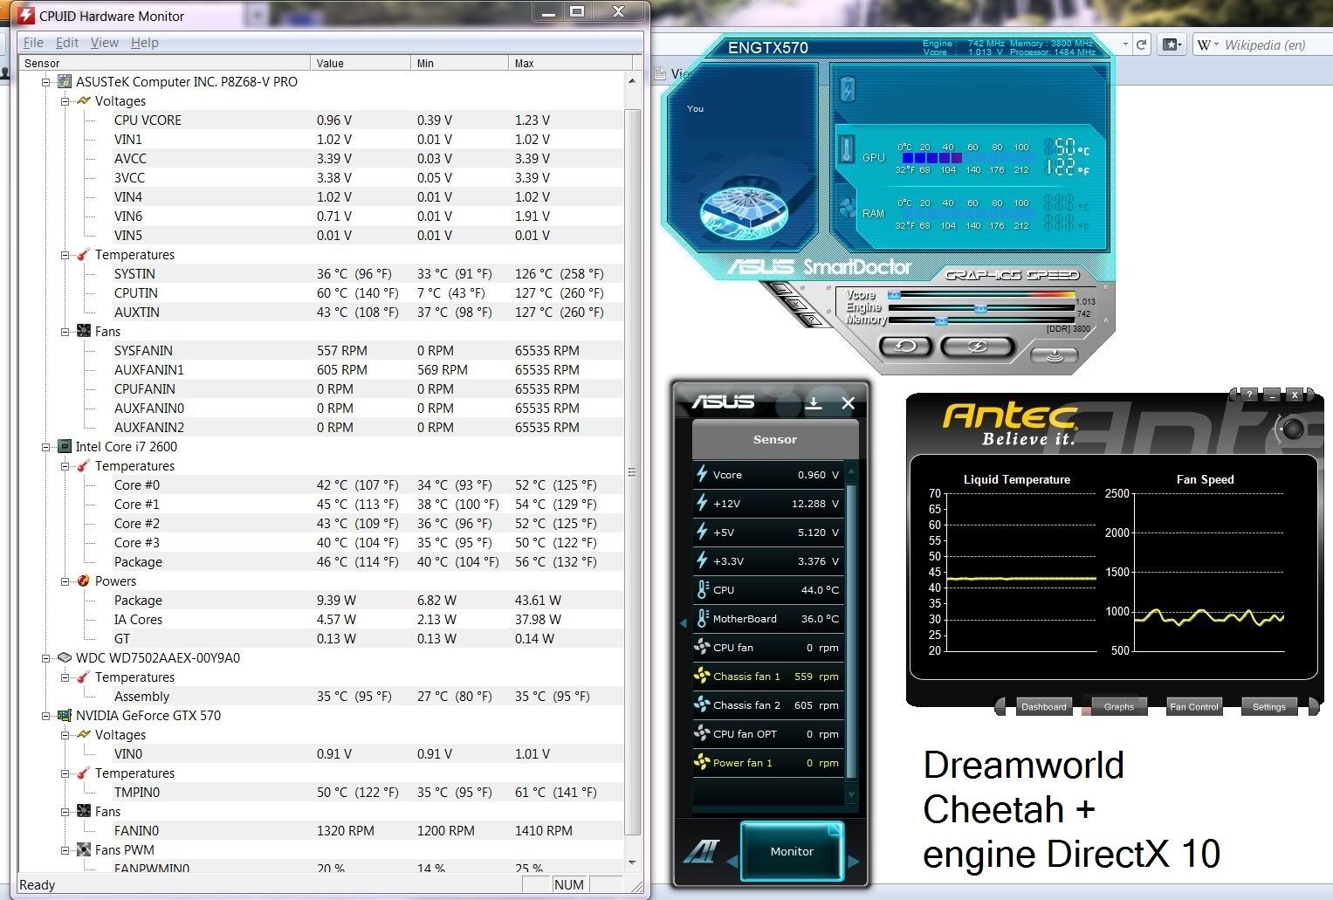Click the left arrow next to Monitor button
1333x900 pixels.
click(732, 861)
